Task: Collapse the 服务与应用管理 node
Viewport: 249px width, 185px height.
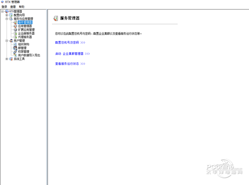Action: pos(7,19)
